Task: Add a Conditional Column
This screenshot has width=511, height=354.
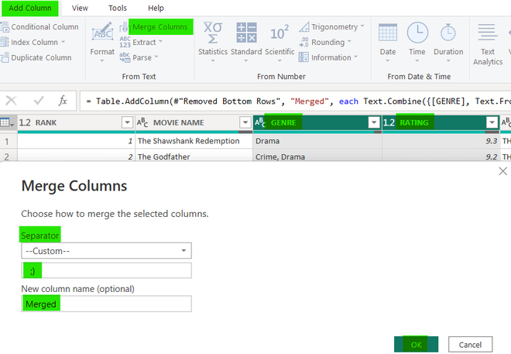Action: (39, 27)
